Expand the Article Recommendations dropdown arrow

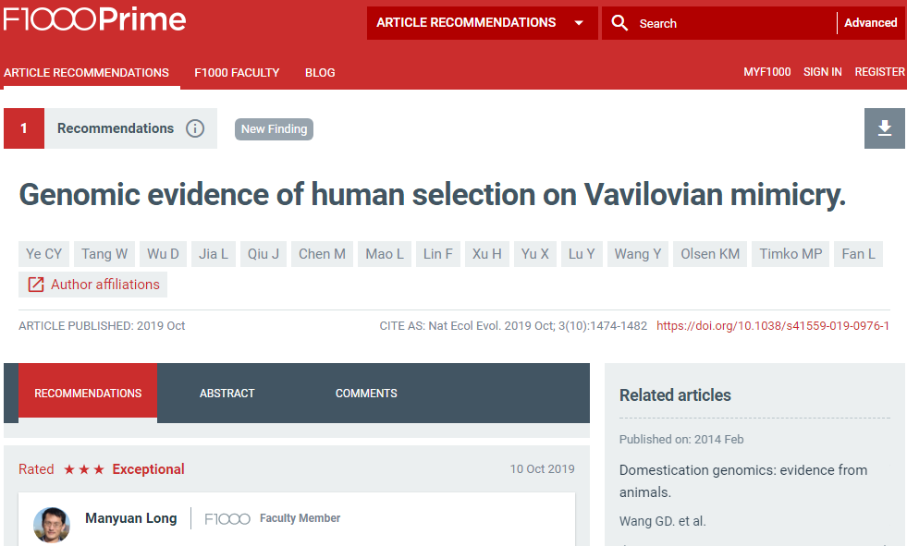coord(579,23)
